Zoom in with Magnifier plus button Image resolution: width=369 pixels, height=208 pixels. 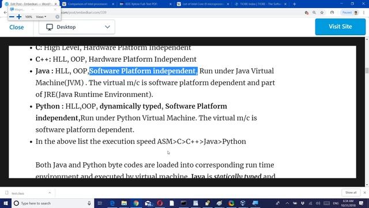pyautogui.click(x=19, y=17)
